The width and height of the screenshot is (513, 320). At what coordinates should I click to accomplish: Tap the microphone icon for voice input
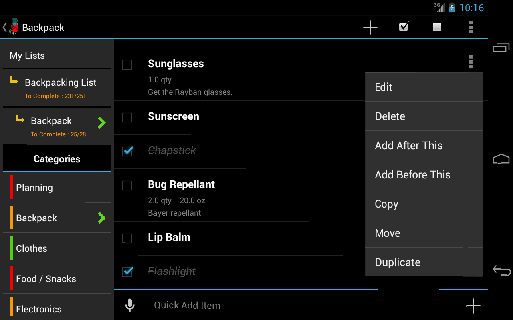(129, 305)
